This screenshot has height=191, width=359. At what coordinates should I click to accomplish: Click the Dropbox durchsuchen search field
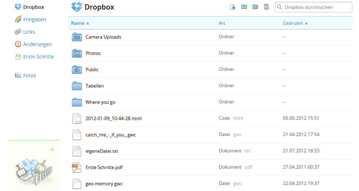coord(313,7)
